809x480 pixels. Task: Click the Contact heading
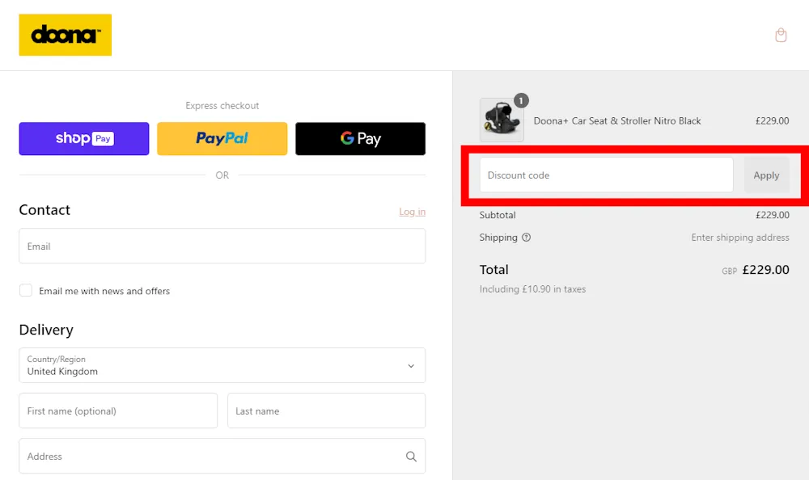44,210
